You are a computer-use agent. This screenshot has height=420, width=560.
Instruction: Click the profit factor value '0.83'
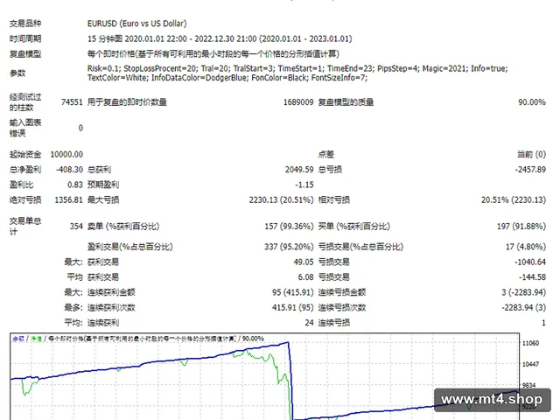pyautogui.click(x=75, y=185)
